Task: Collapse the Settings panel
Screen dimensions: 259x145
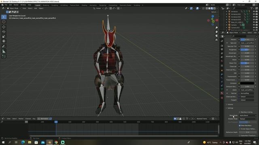Action: point(230,108)
